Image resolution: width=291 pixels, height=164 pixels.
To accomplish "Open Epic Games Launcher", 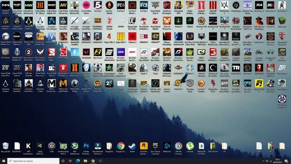I will [156, 146].
